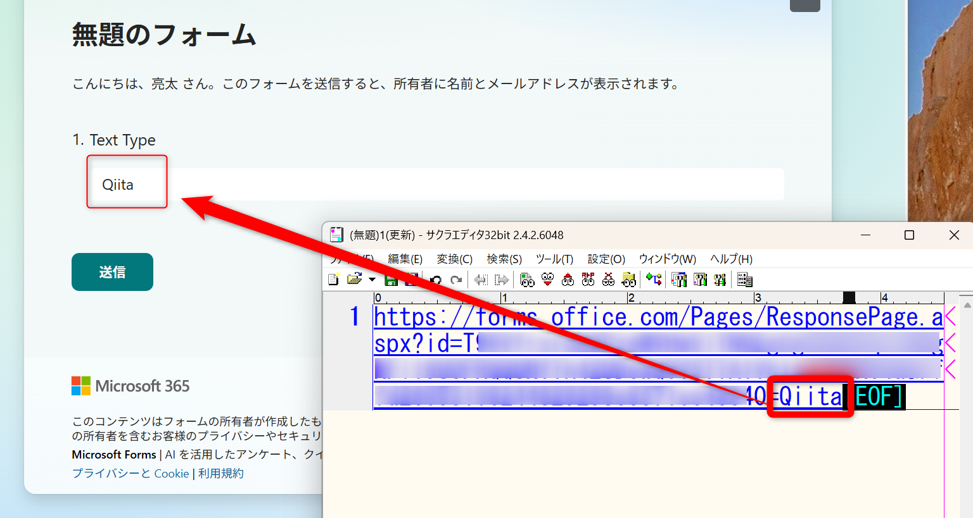Open the 利用規約 link
This screenshot has width=973, height=518.
(221, 473)
